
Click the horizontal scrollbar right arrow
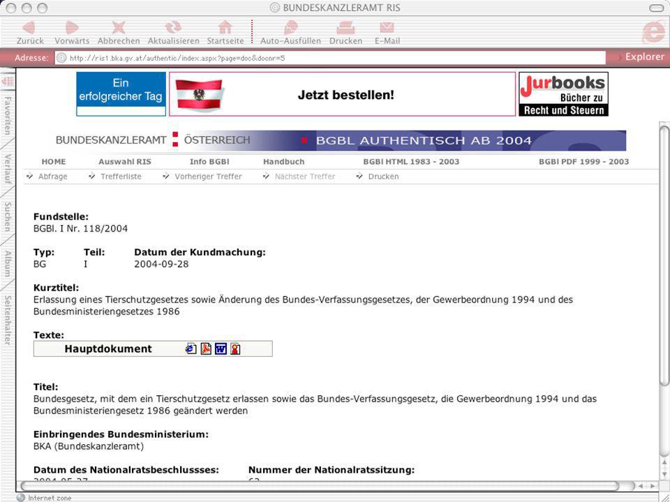pos(653,486)
